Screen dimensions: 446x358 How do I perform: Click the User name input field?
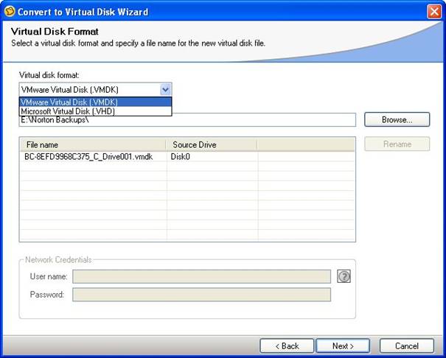point(201,276)
